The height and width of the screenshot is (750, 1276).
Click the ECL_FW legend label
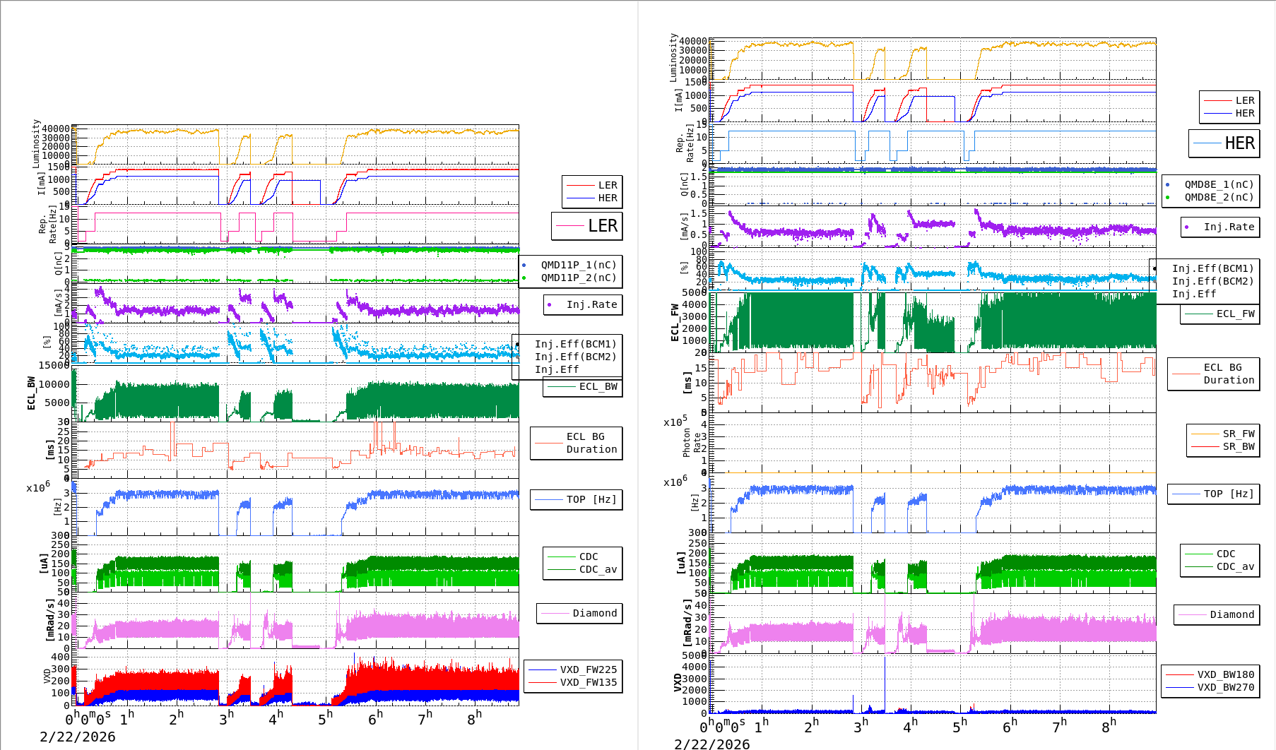pos(1235,314)
